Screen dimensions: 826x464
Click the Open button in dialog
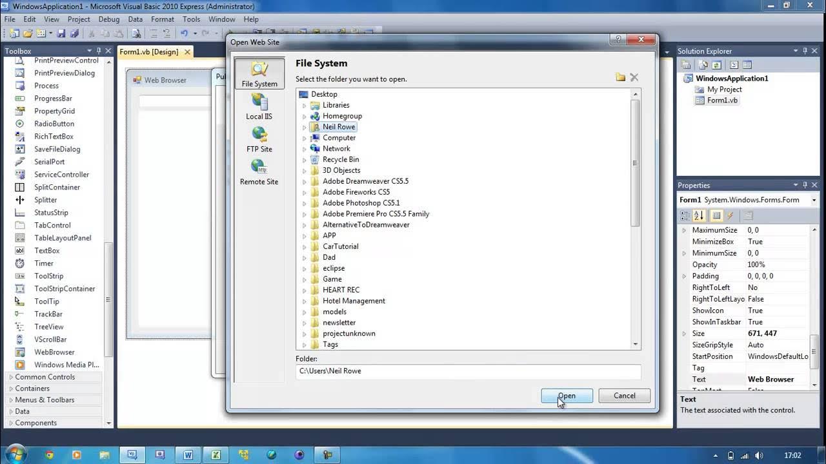[x=567, y=396]
